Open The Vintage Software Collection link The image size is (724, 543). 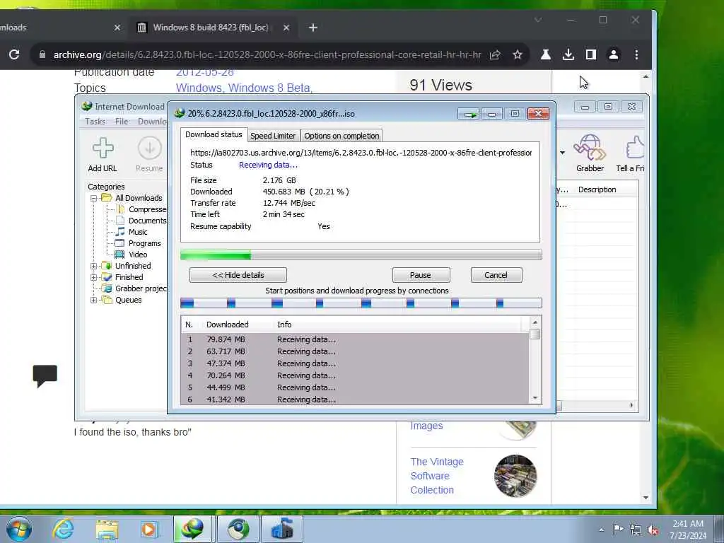click(x=437, y=476)
